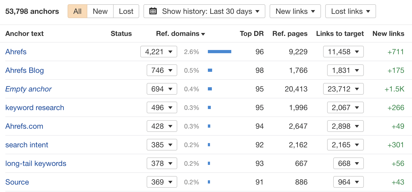
Task: Open the Ahrefs Blog anchor text link
Action: [x=24, y=70]
